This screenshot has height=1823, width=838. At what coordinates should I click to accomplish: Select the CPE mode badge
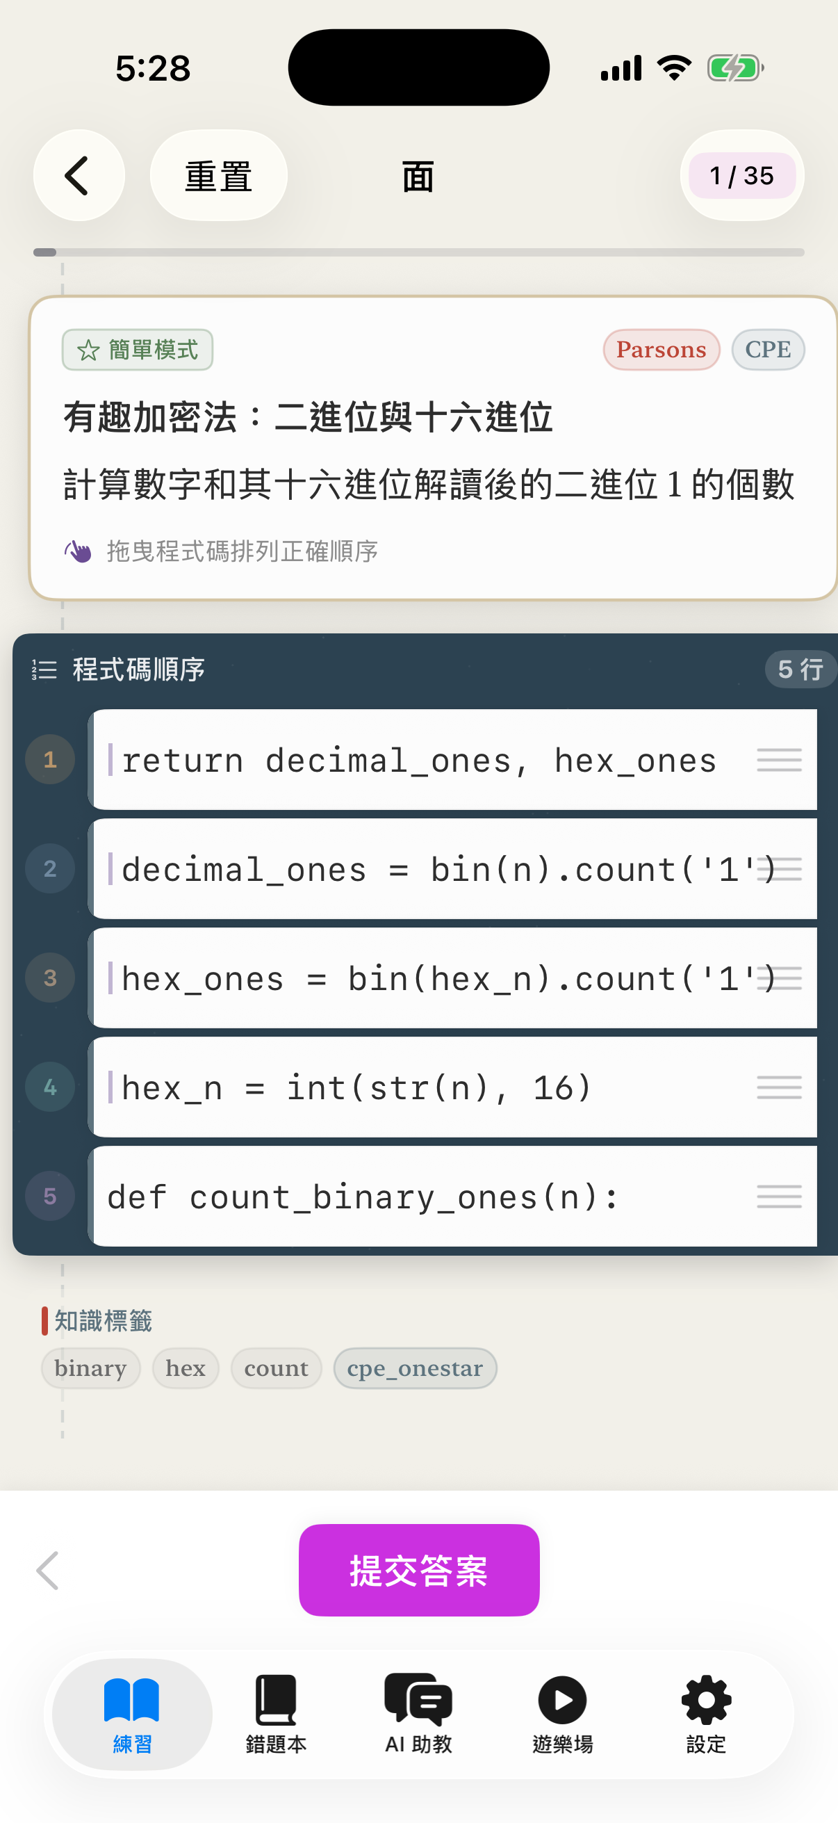click(x=768, y=349)
